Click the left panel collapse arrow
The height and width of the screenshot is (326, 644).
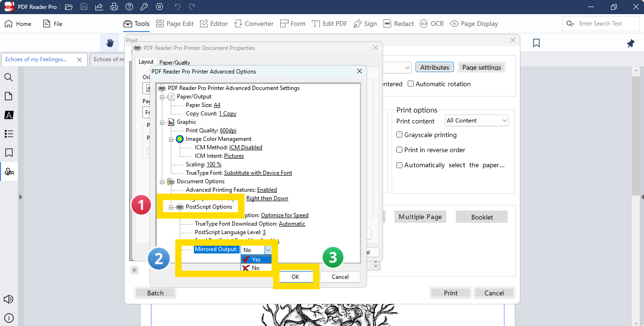(x=20, y=197)
